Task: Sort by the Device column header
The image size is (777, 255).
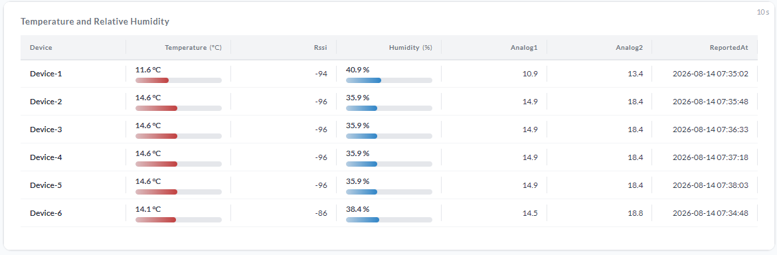Action: (x=41, y=48)
